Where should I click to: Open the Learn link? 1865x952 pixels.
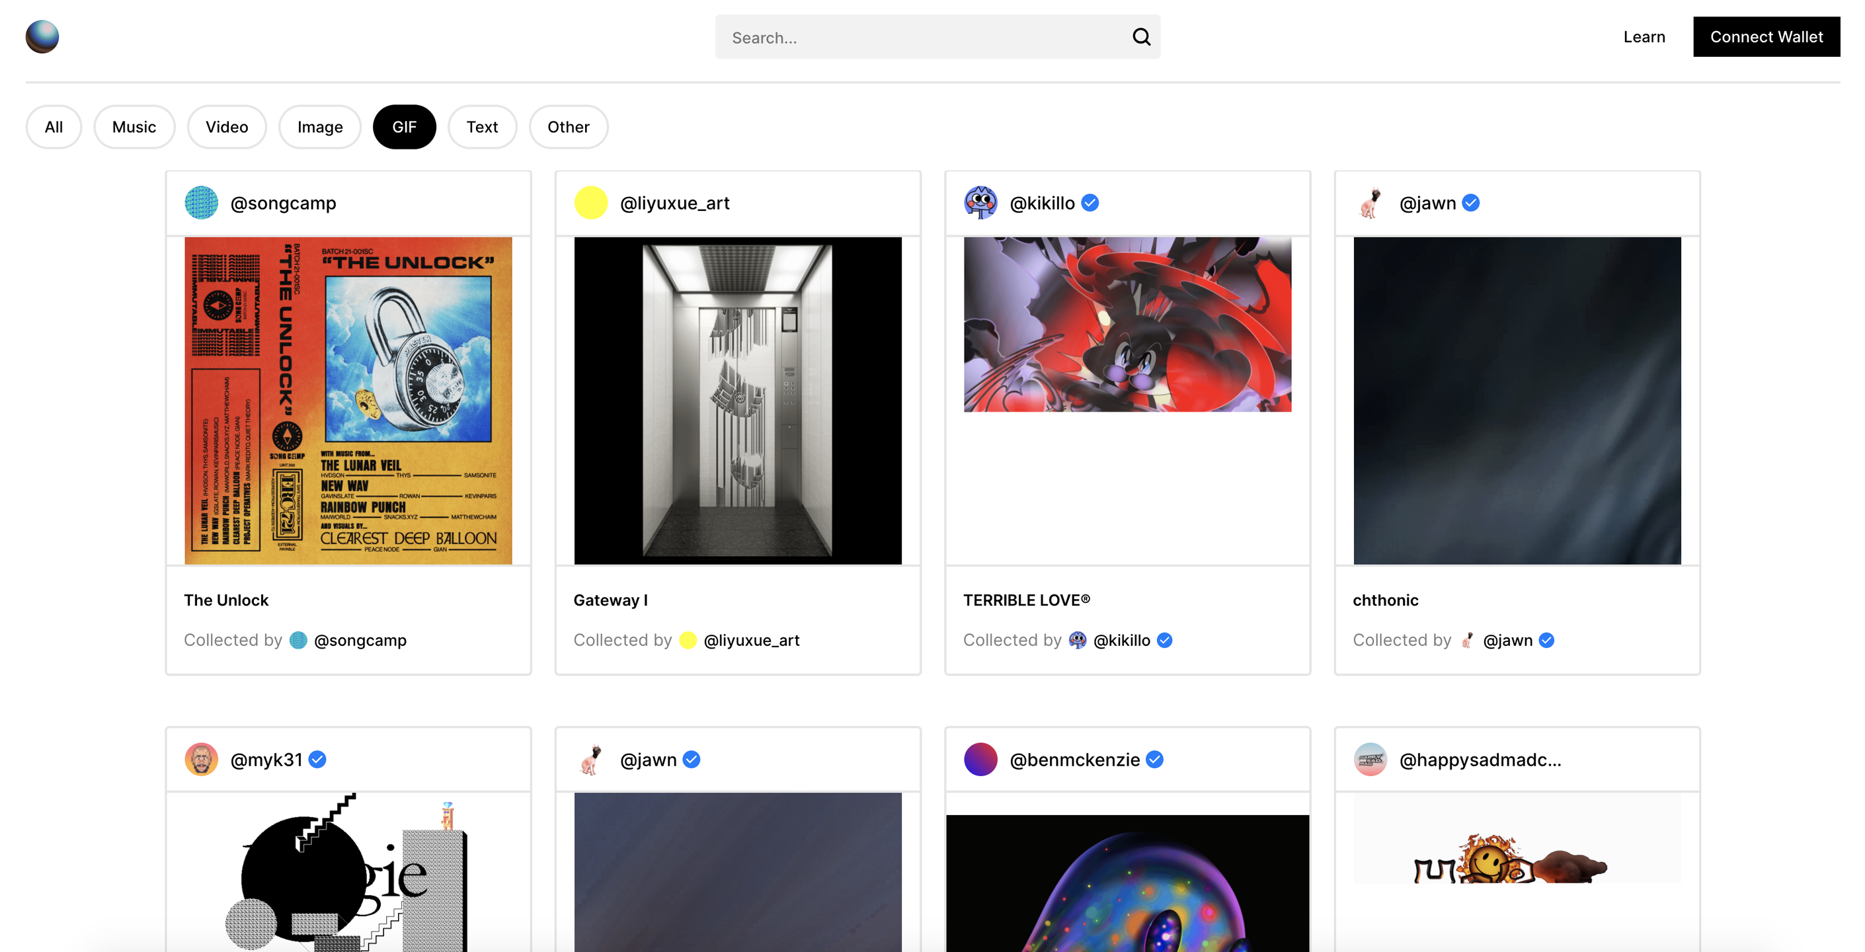point(1644,37)
